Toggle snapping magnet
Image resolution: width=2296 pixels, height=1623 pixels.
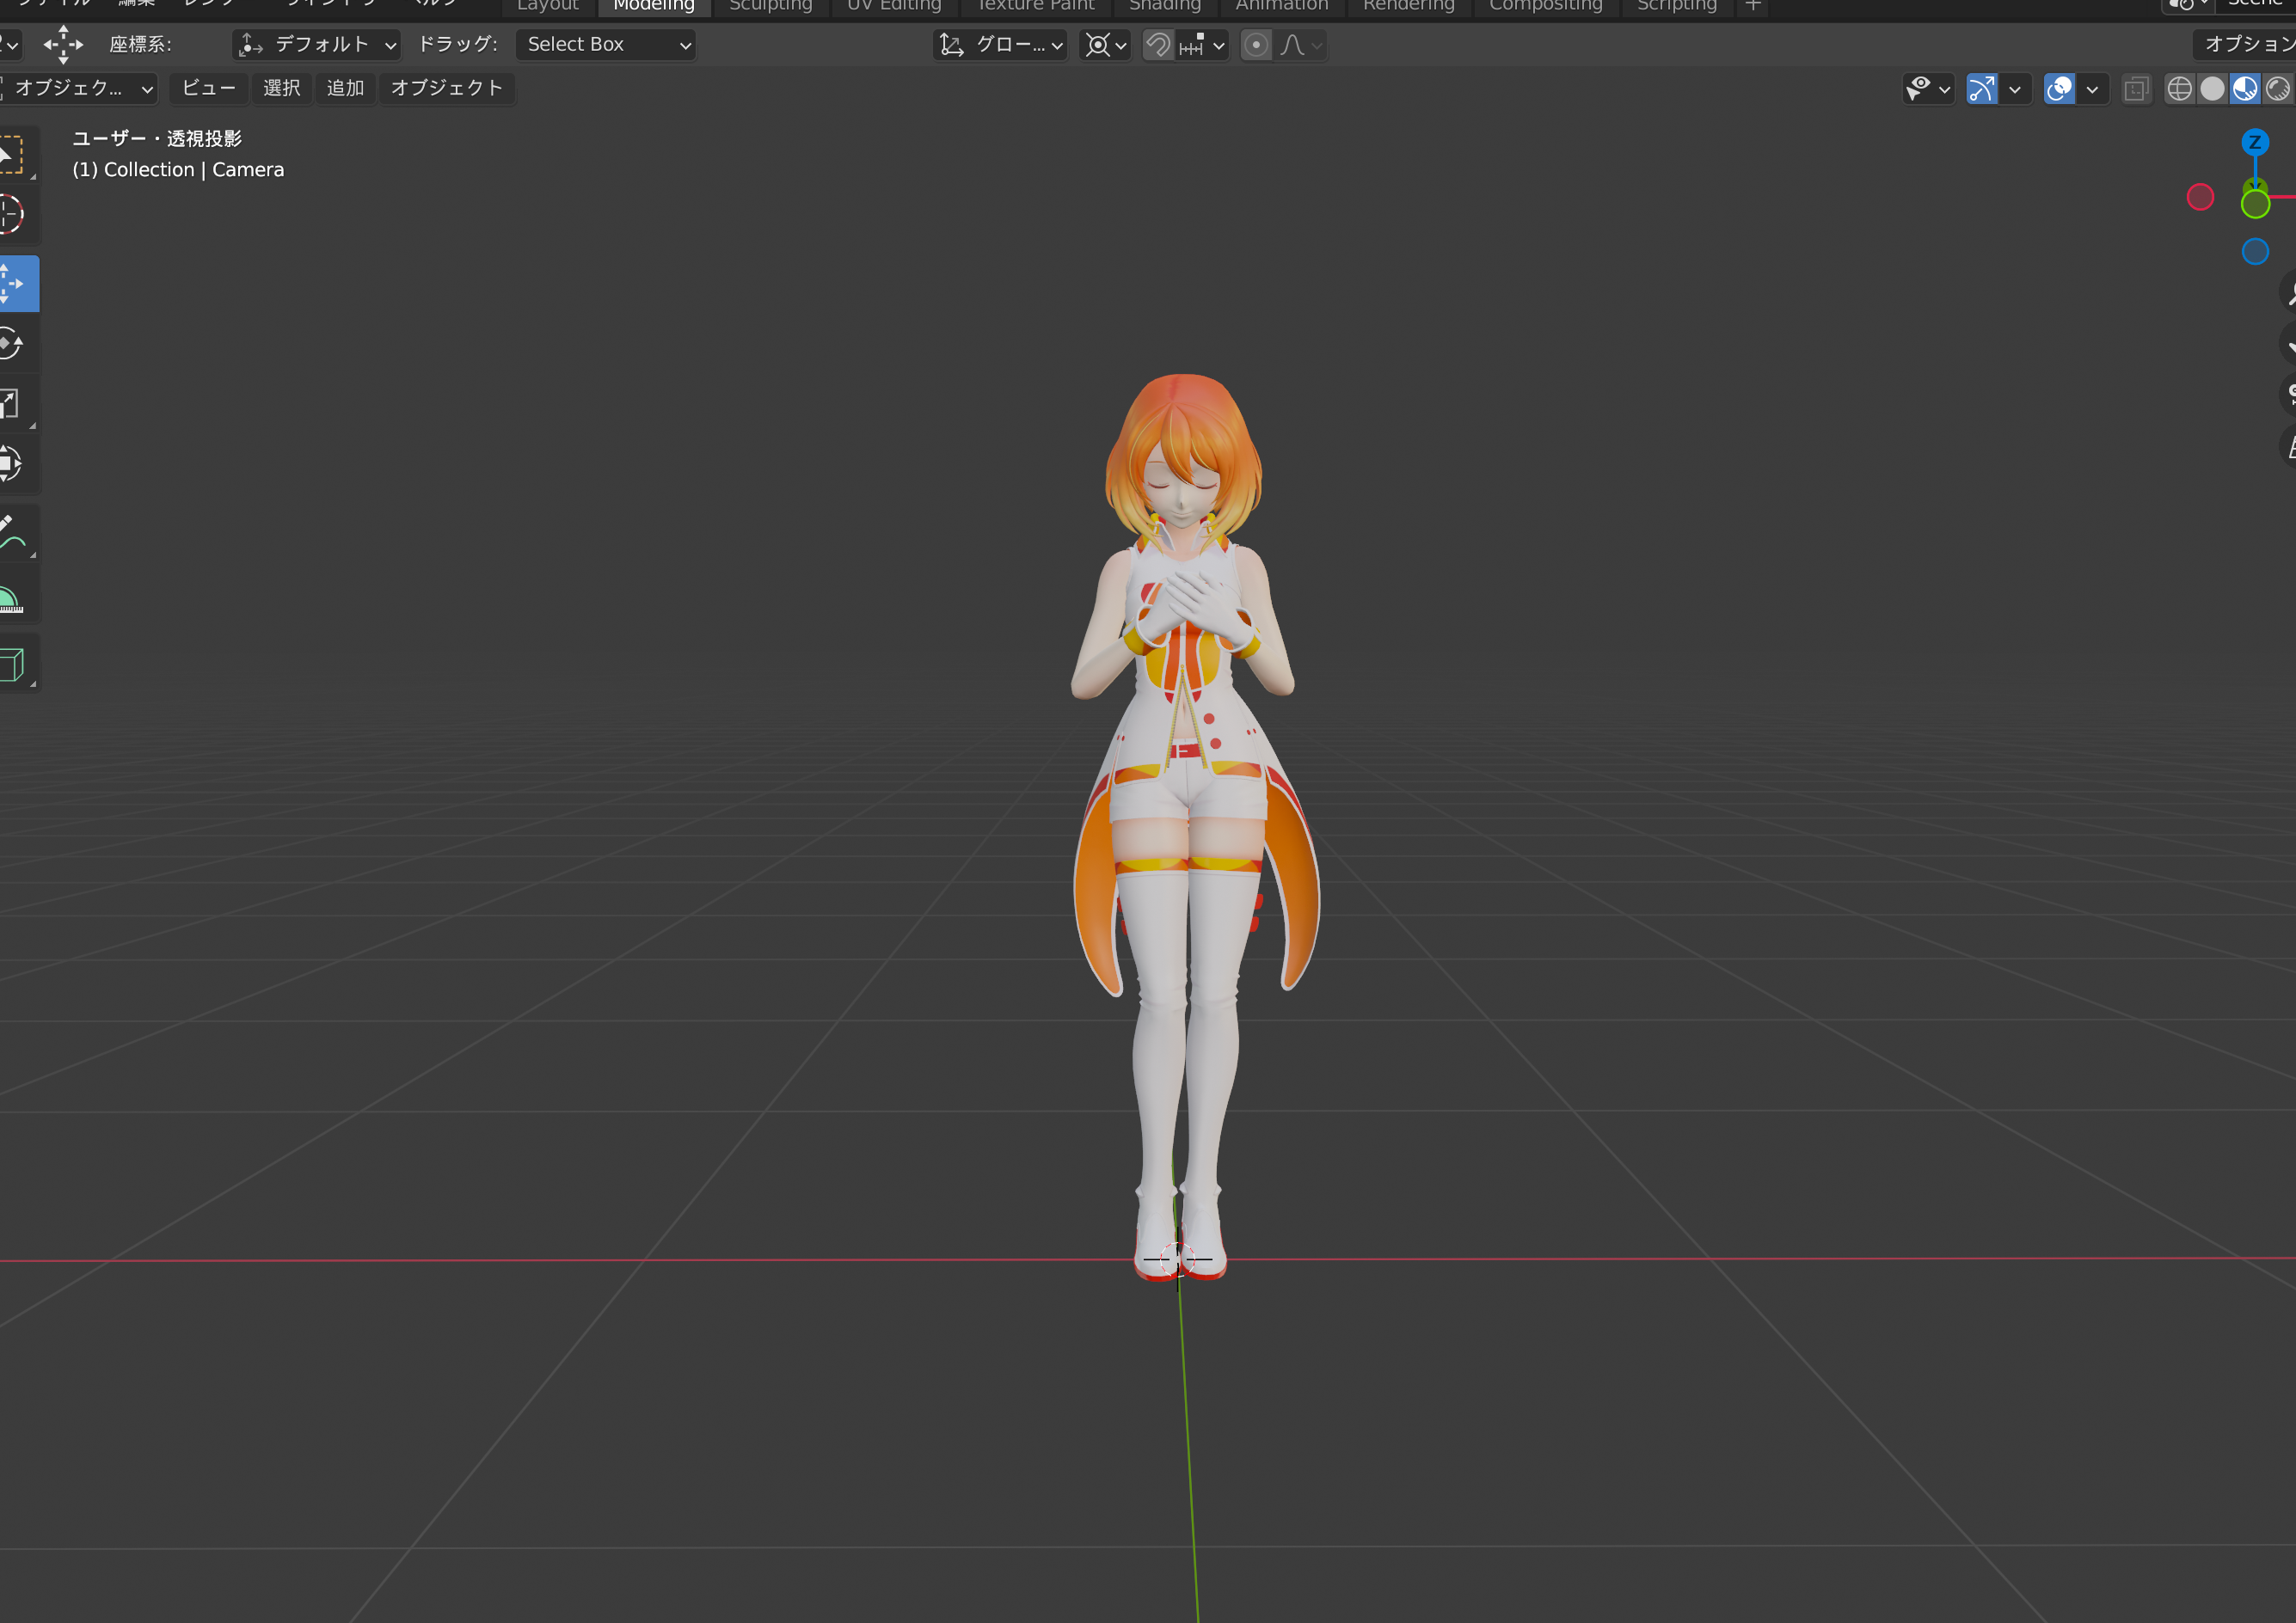(x=1158, y=45)
